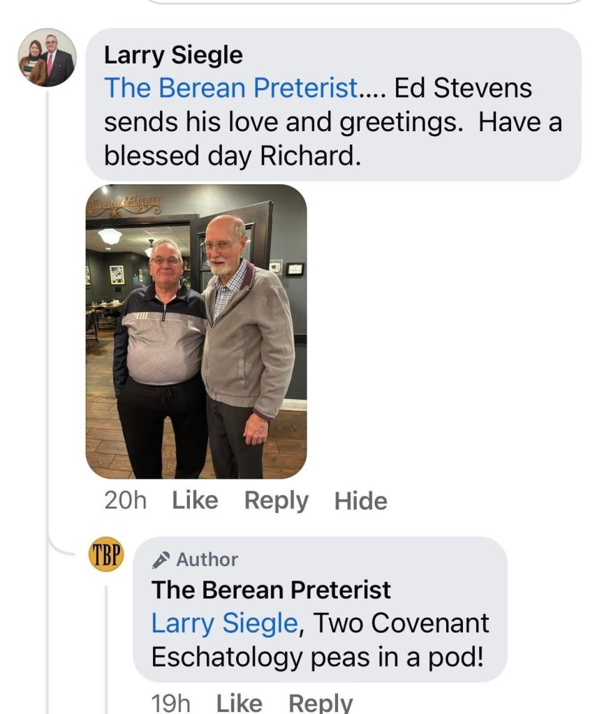Click the Author badge label
This screenshot has height=714, width=611.
coord(207,560)
